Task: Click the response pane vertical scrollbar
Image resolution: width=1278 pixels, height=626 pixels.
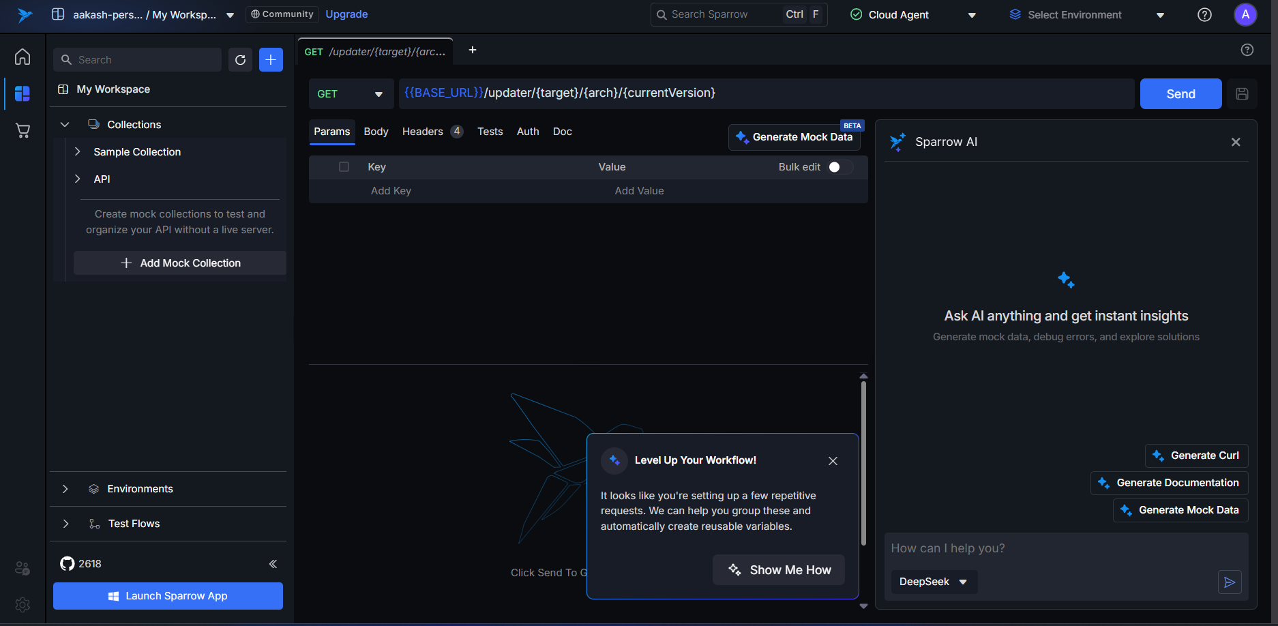Action: [863, 464]
